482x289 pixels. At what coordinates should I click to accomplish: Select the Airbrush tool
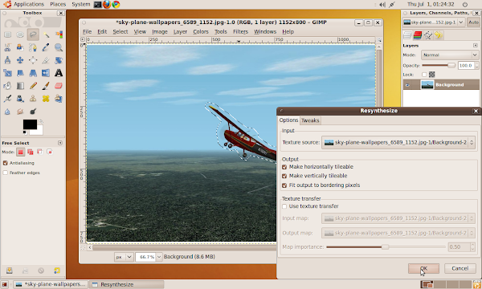coord(7,99)
